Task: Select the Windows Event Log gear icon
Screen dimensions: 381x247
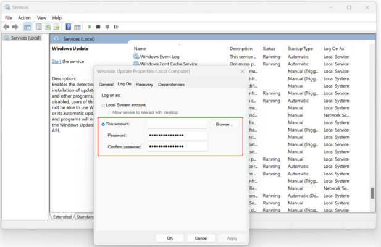Action: [x=136, y=56]
